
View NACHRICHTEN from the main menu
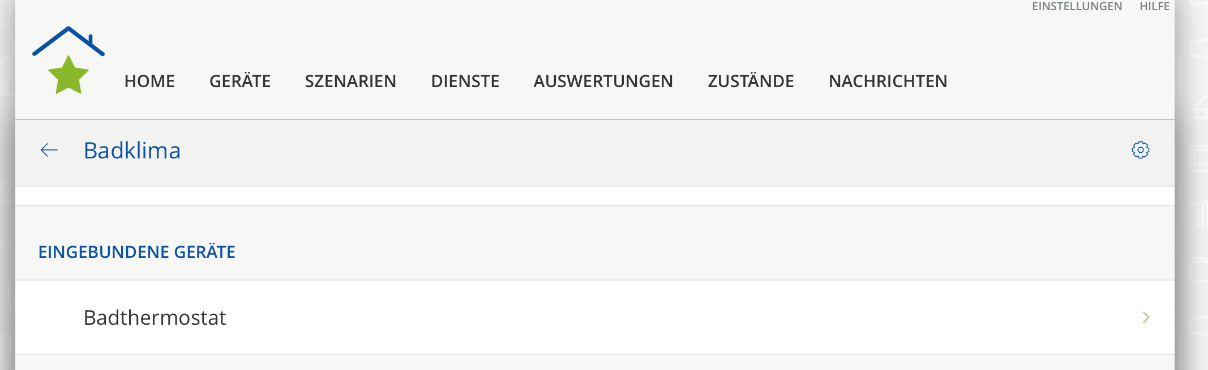coord(888,81)
